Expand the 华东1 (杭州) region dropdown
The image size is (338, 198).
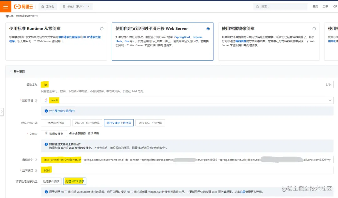76,7
